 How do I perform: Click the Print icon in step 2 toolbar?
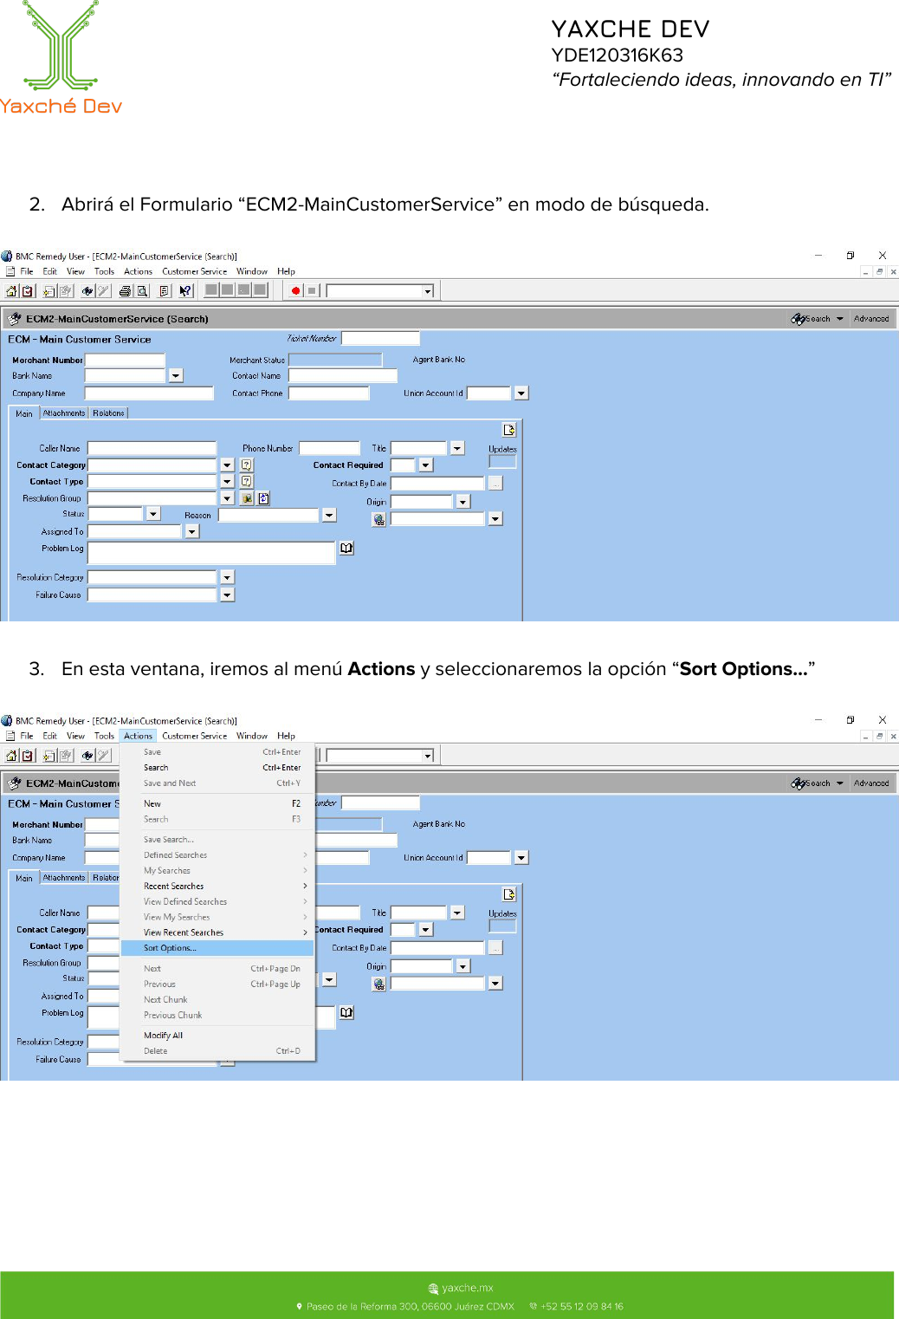pos(126,291)
